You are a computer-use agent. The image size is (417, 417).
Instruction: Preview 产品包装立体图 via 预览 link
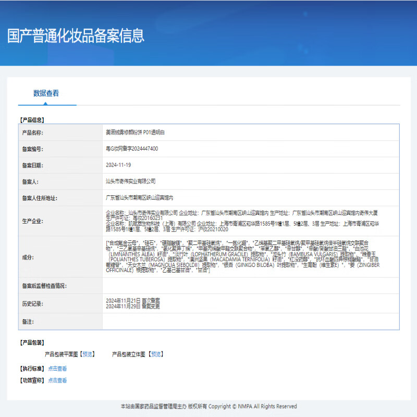pyautogui.click(x=156, y=354)
